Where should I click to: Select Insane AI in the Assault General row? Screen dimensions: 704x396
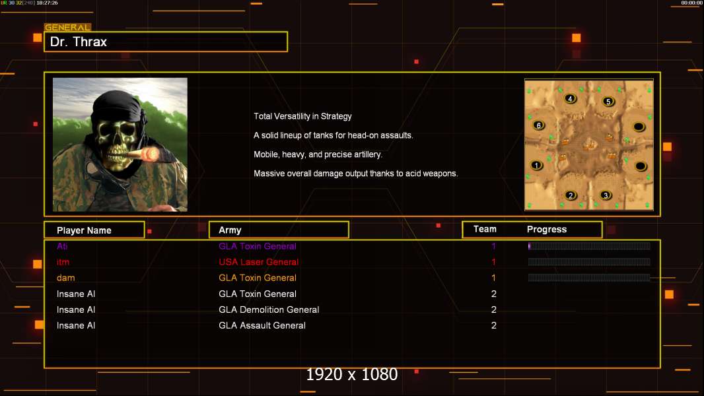click(76, 325)
